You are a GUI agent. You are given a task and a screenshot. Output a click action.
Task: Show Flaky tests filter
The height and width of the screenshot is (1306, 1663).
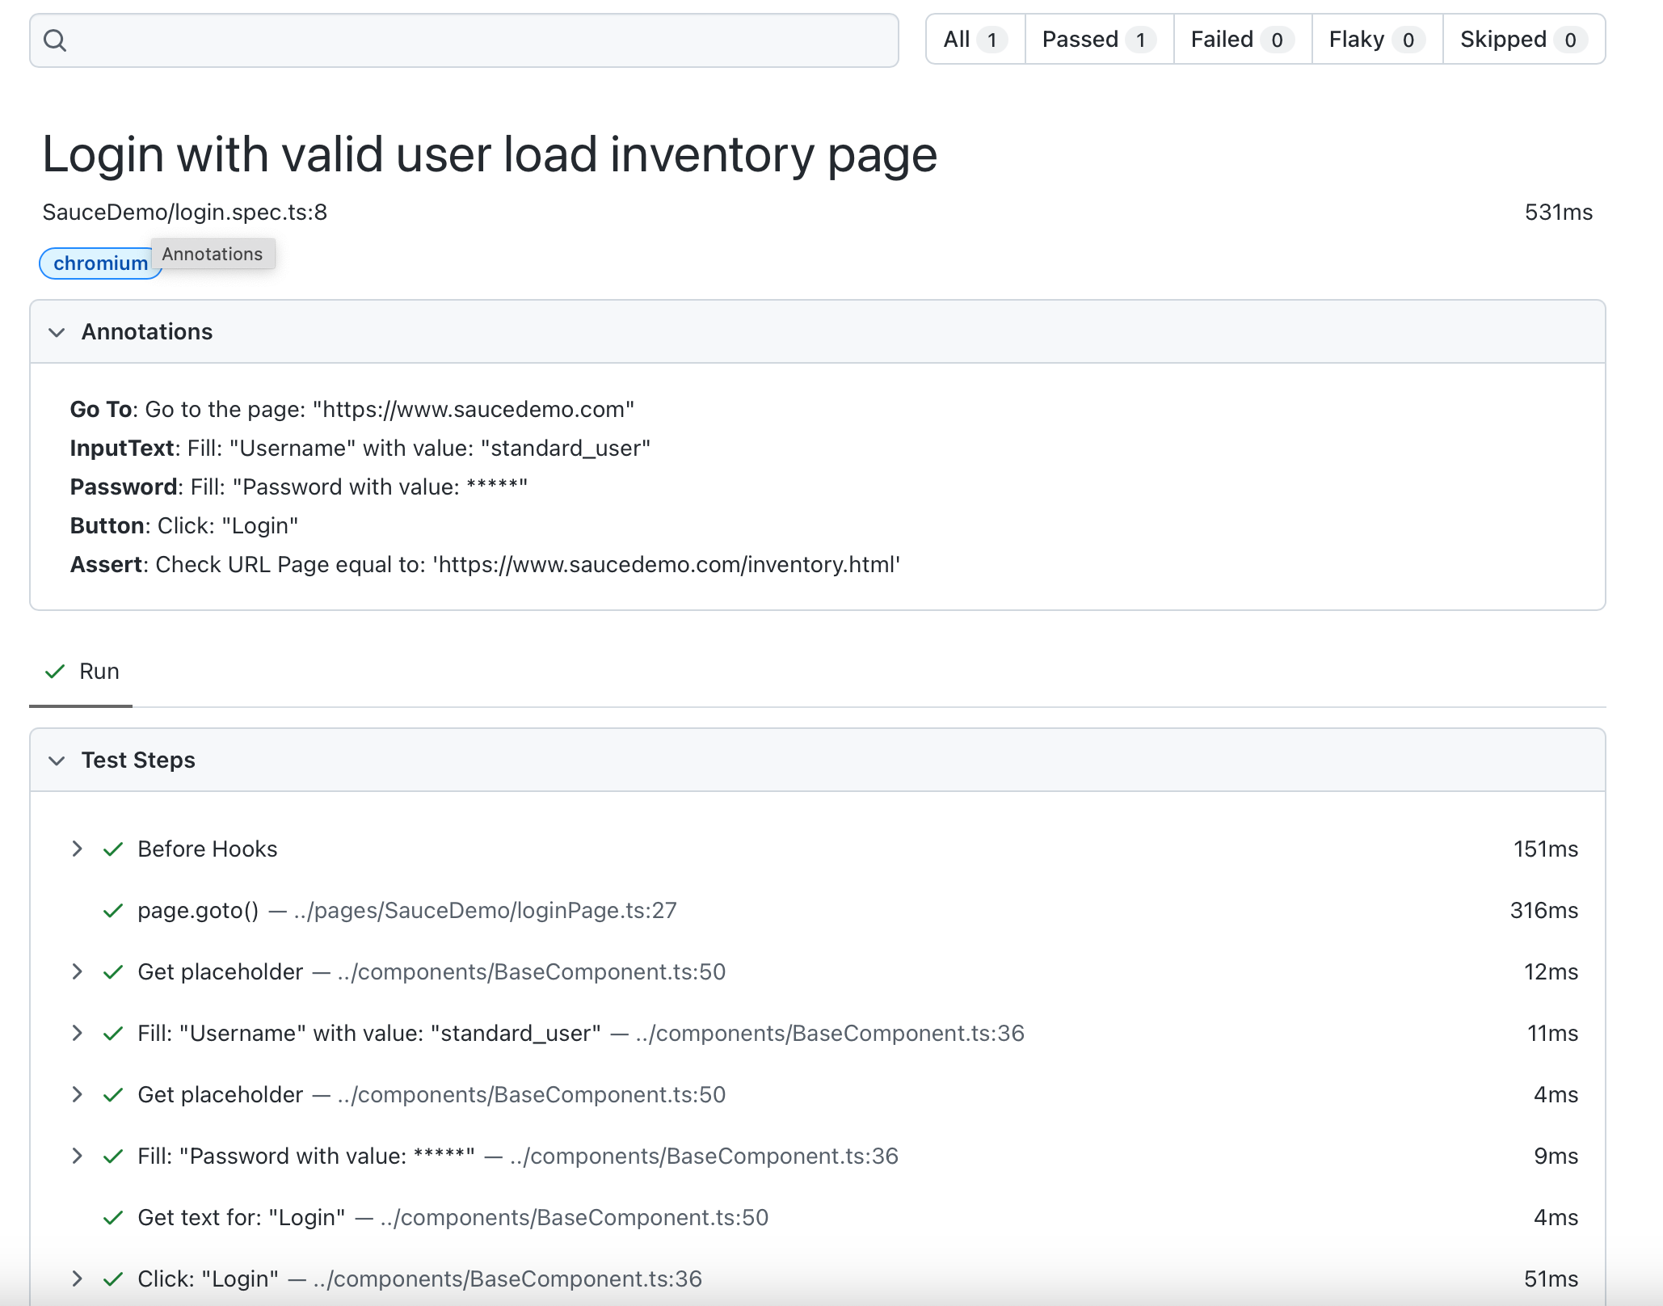coord(1376,40)
